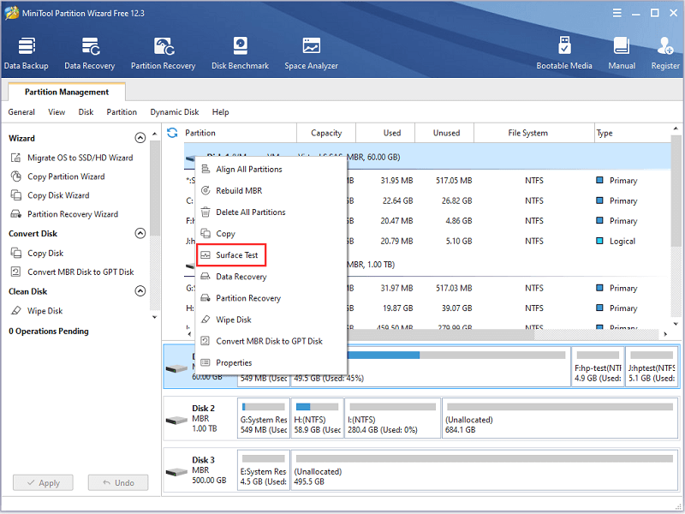Choose Rebuild MBR from context menu

271,190
